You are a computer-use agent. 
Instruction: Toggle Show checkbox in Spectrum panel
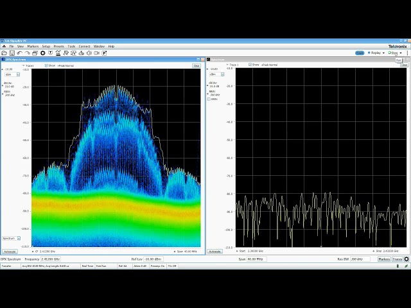tap(250, 64)
